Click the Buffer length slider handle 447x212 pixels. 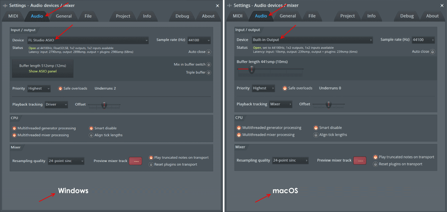(x=252, y=69)
